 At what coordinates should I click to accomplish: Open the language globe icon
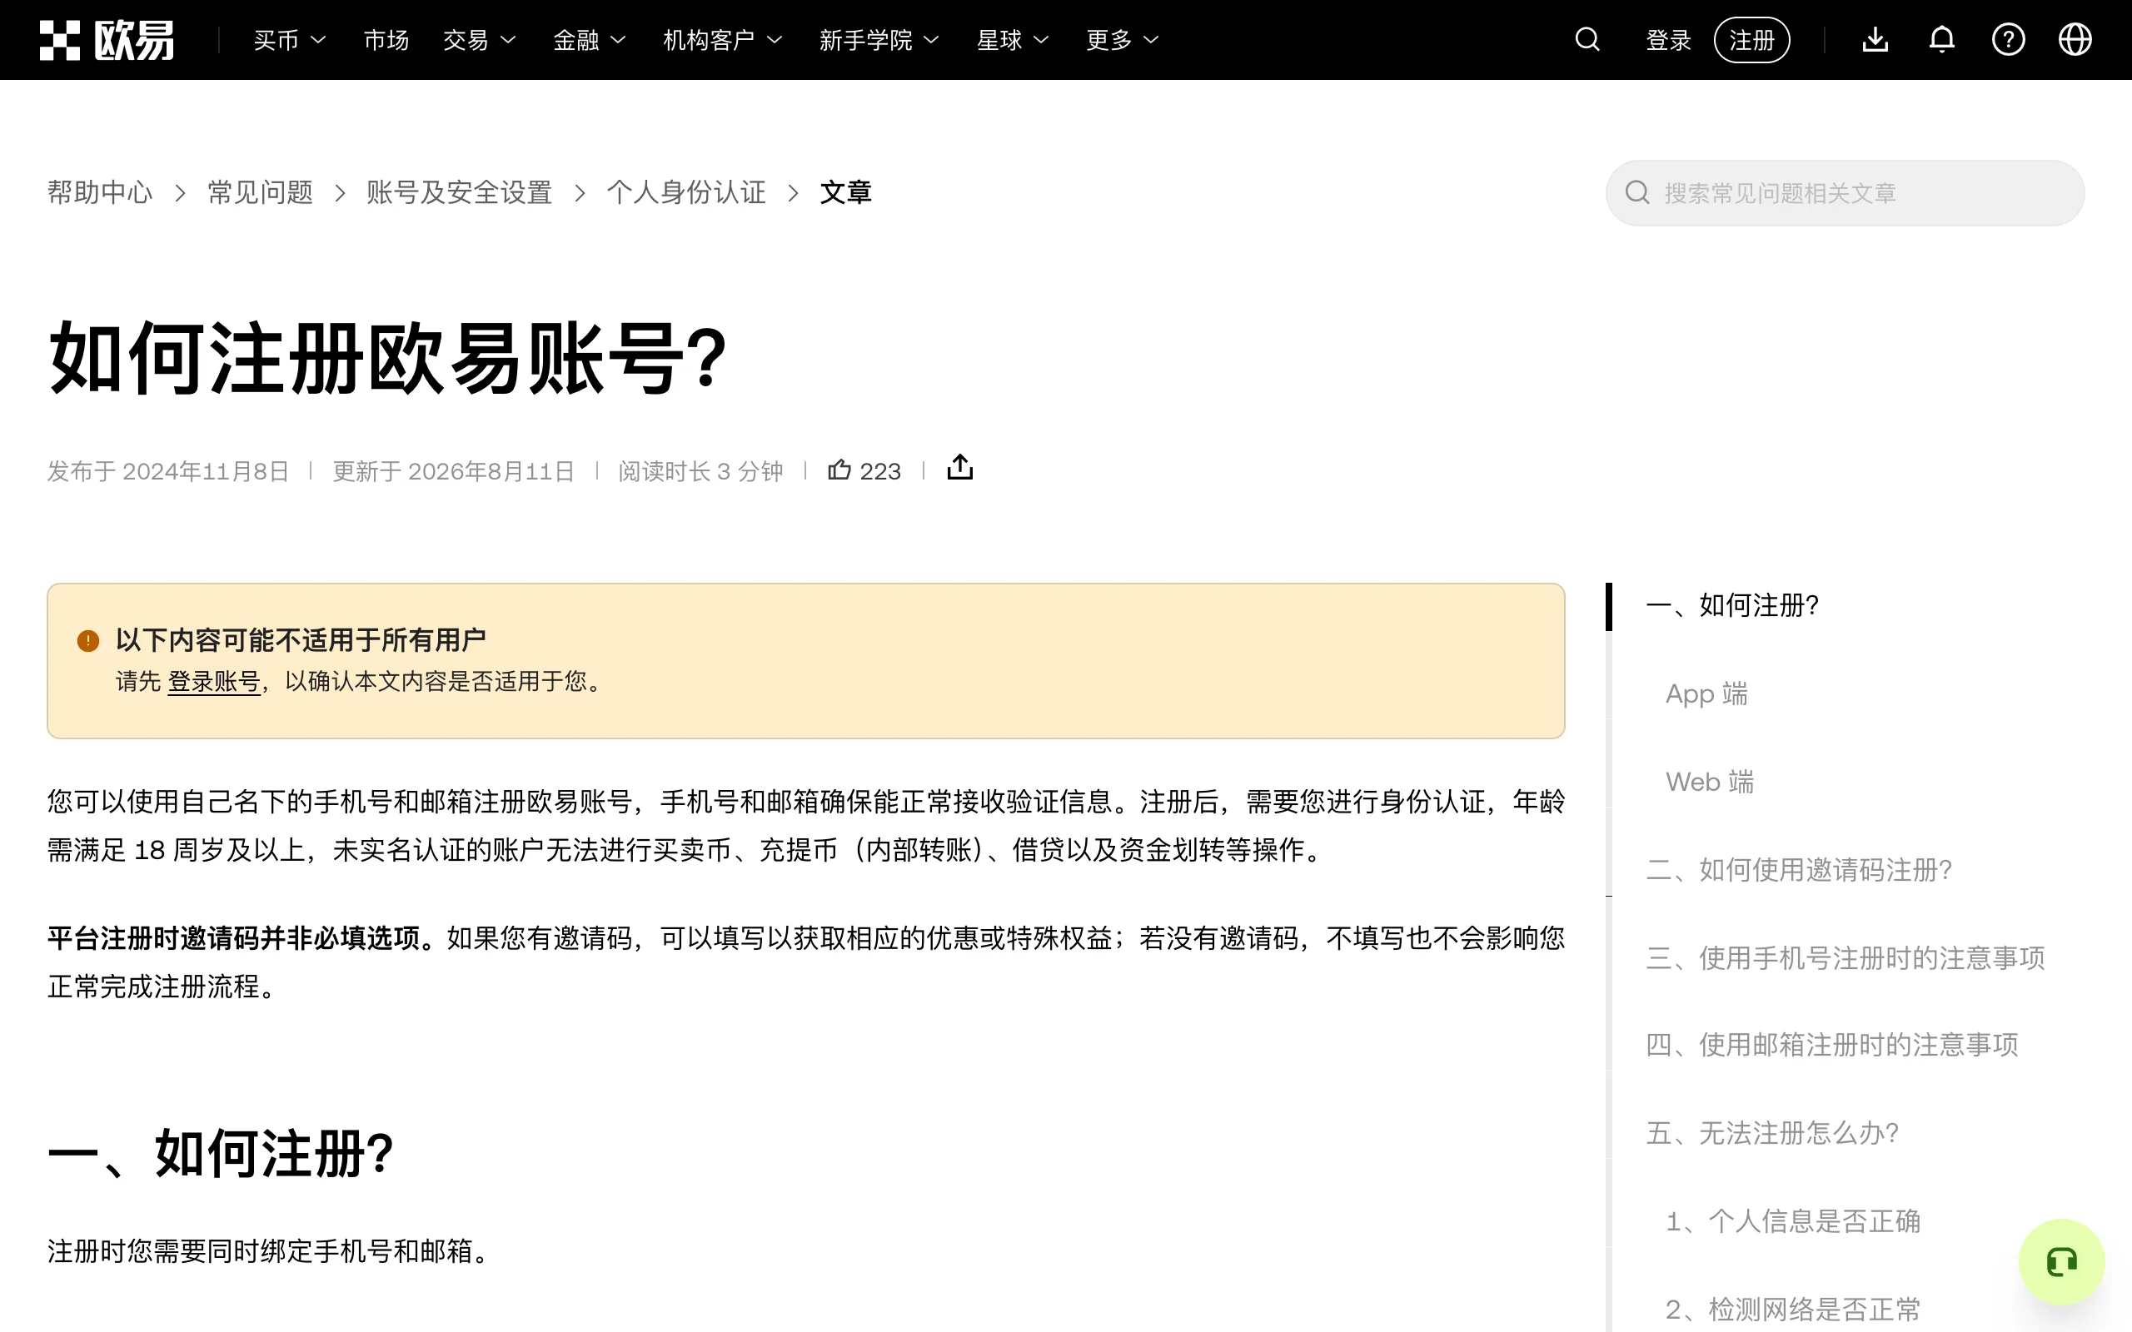tap(2075, 40)
